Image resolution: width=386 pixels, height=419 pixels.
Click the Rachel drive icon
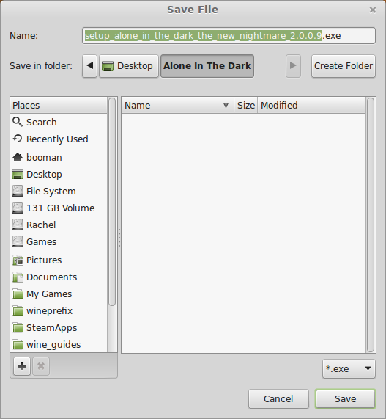pyautogui.click(x=18, y=225)
